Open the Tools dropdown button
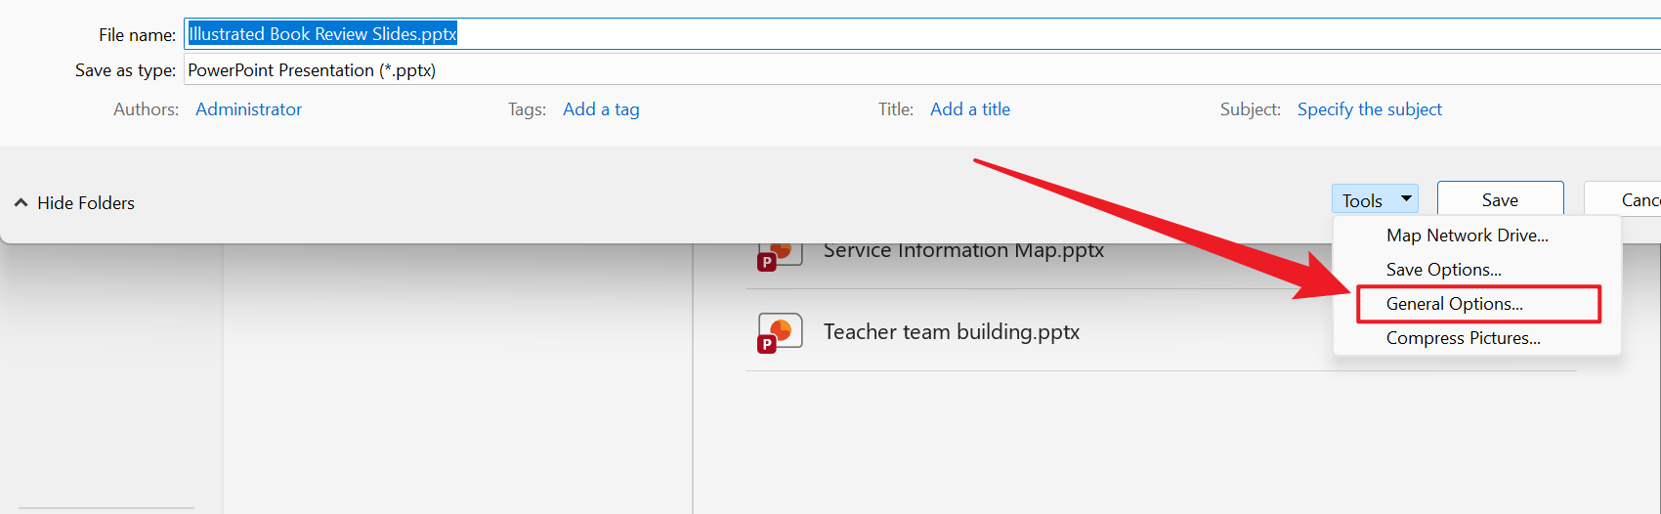1661x514 pixels. (x=1375, y=199)
